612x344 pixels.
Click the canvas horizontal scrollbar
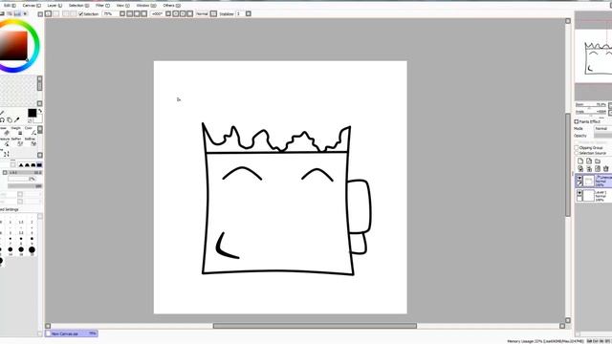click(x=315, y=326)
